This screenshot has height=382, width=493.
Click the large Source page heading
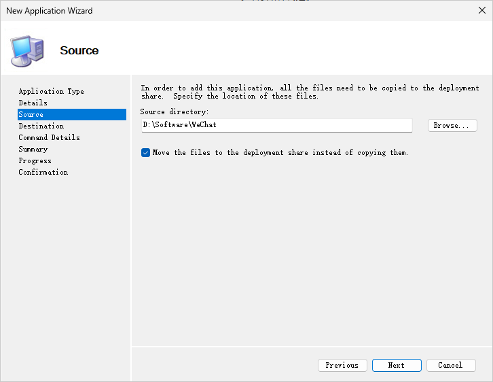(79, 50)
